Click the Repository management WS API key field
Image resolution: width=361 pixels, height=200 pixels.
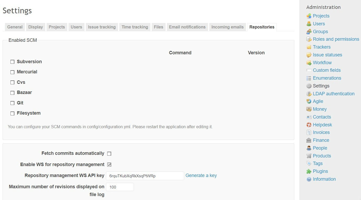[145, 176]
